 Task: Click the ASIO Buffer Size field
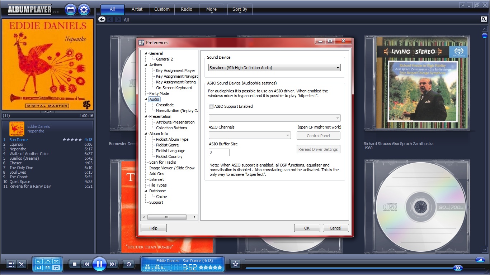(219, 152)
